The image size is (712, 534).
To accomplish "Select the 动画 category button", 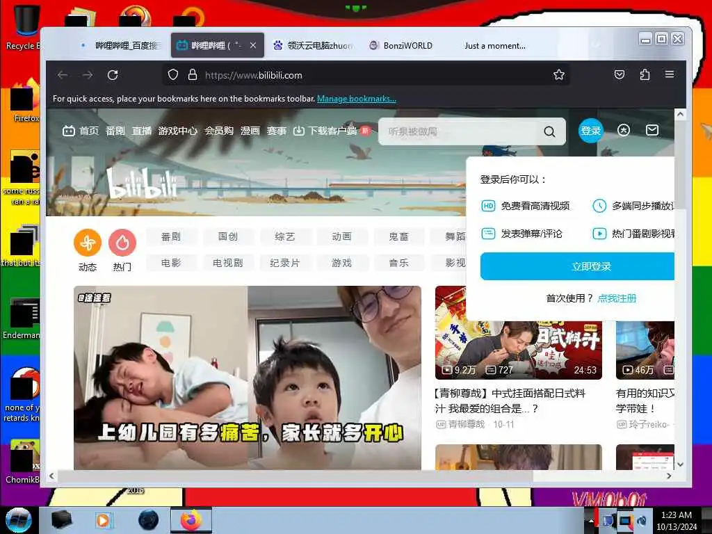I will (x=342, y=236).
